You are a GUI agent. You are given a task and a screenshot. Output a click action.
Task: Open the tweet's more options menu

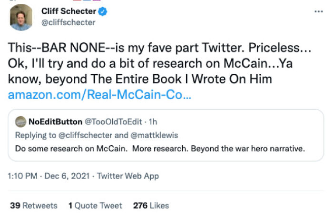[318, 11]
